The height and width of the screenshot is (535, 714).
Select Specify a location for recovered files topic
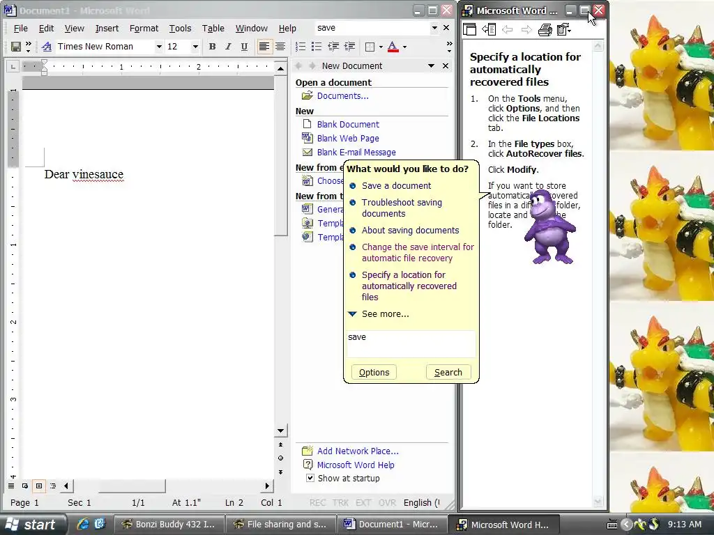tap(409, 286)
